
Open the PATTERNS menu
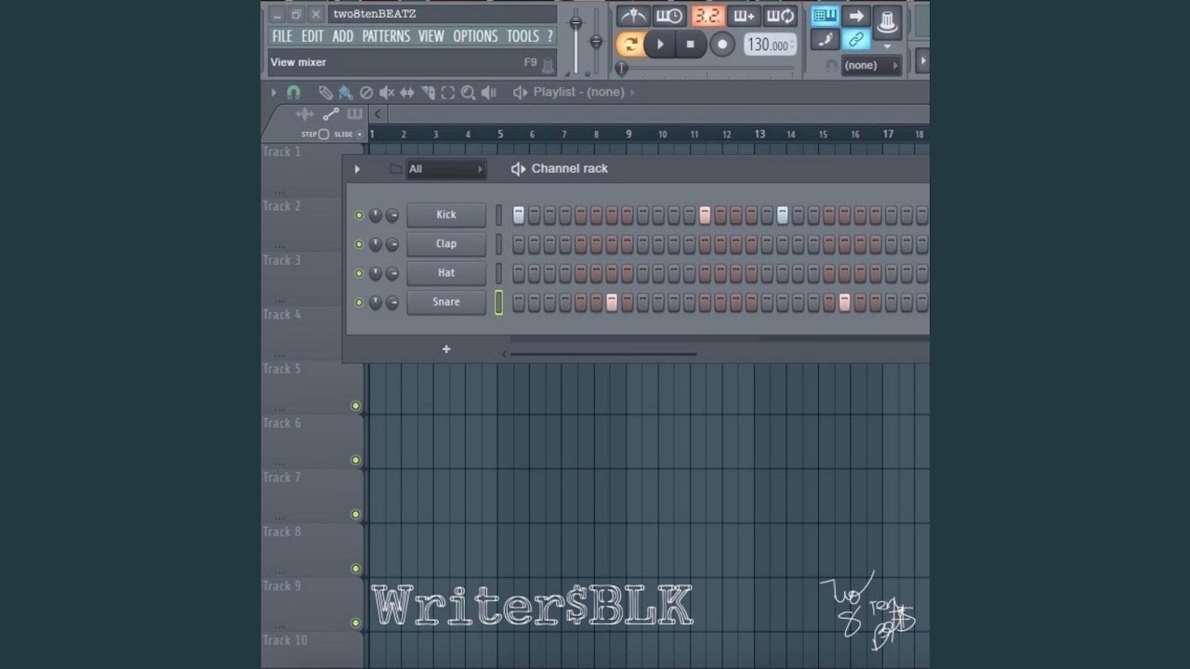pyautogui.click(x=386, y=36)
